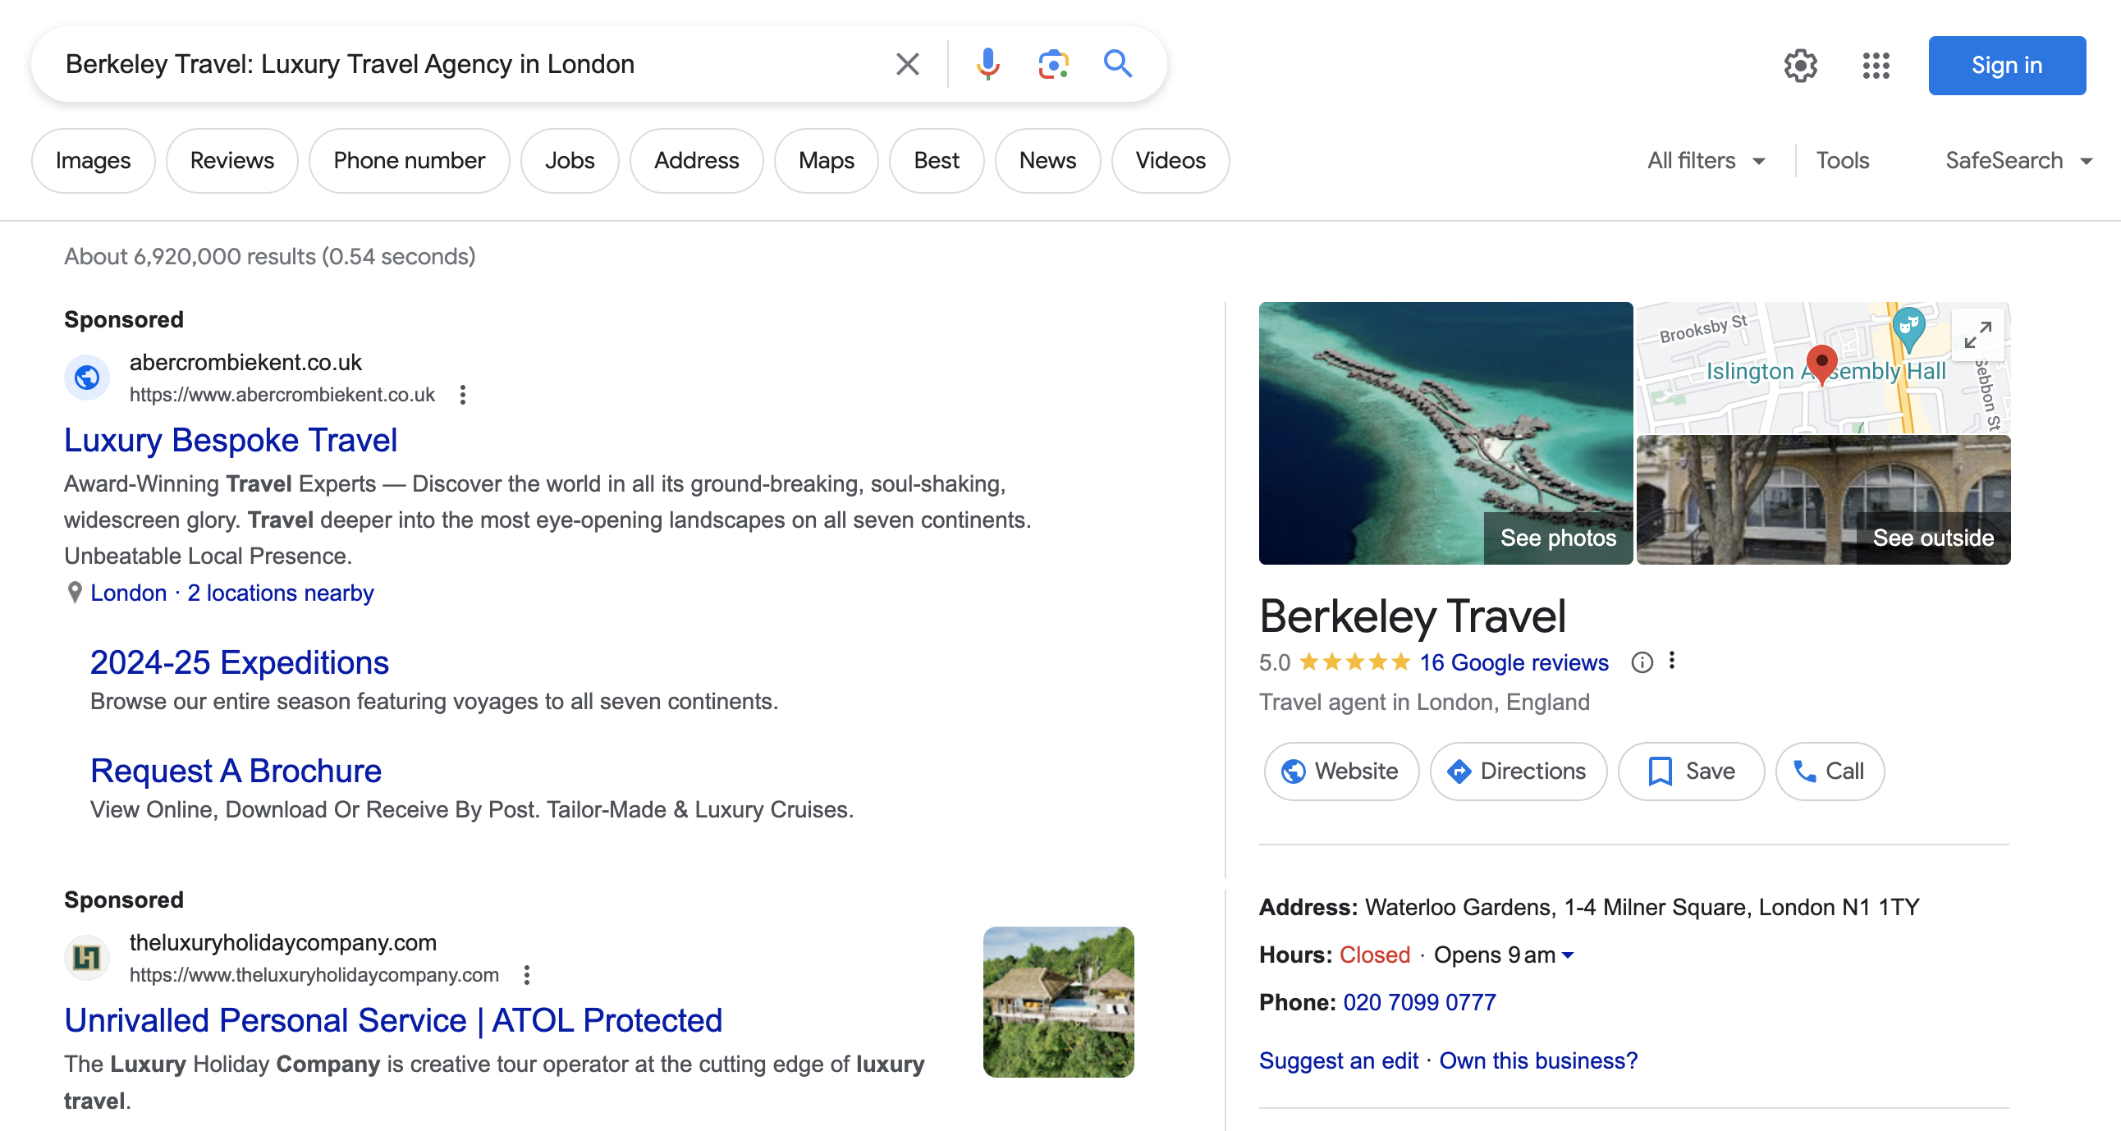Click the blue search magnifier icon
The width and height of the screenshot is (2121, 1131).
[x=1117, y=64]
